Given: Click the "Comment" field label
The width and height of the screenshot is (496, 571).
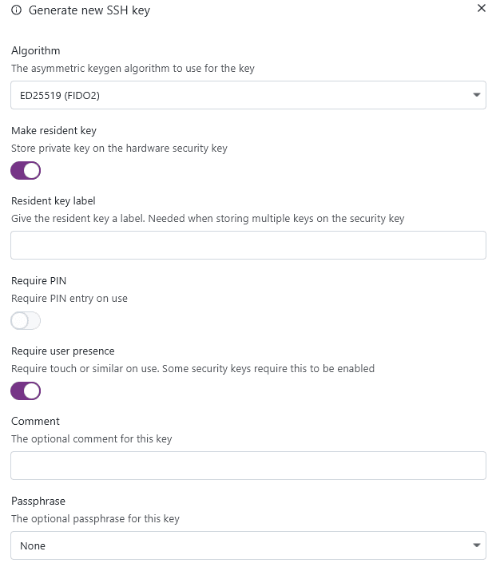Looking at the screenshot, I should pos(36,421).
